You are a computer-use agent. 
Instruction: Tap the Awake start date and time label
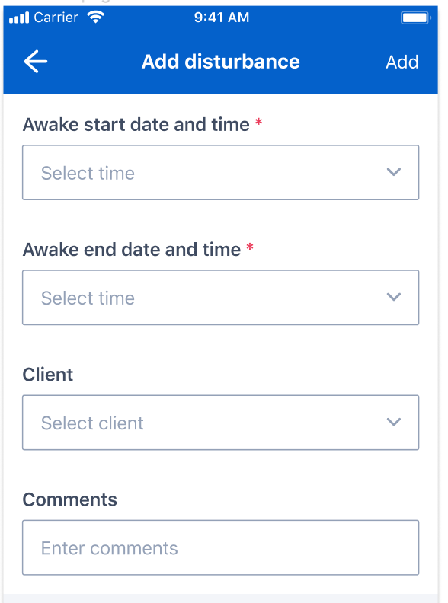pos(136,125)
